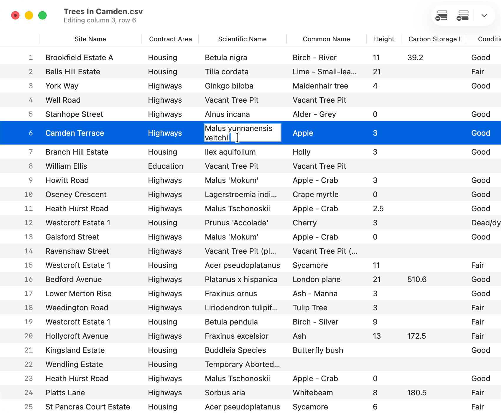This screenshot has height=413, width=501.
Task: Sort by the Site Name column header
Action: 90,39
